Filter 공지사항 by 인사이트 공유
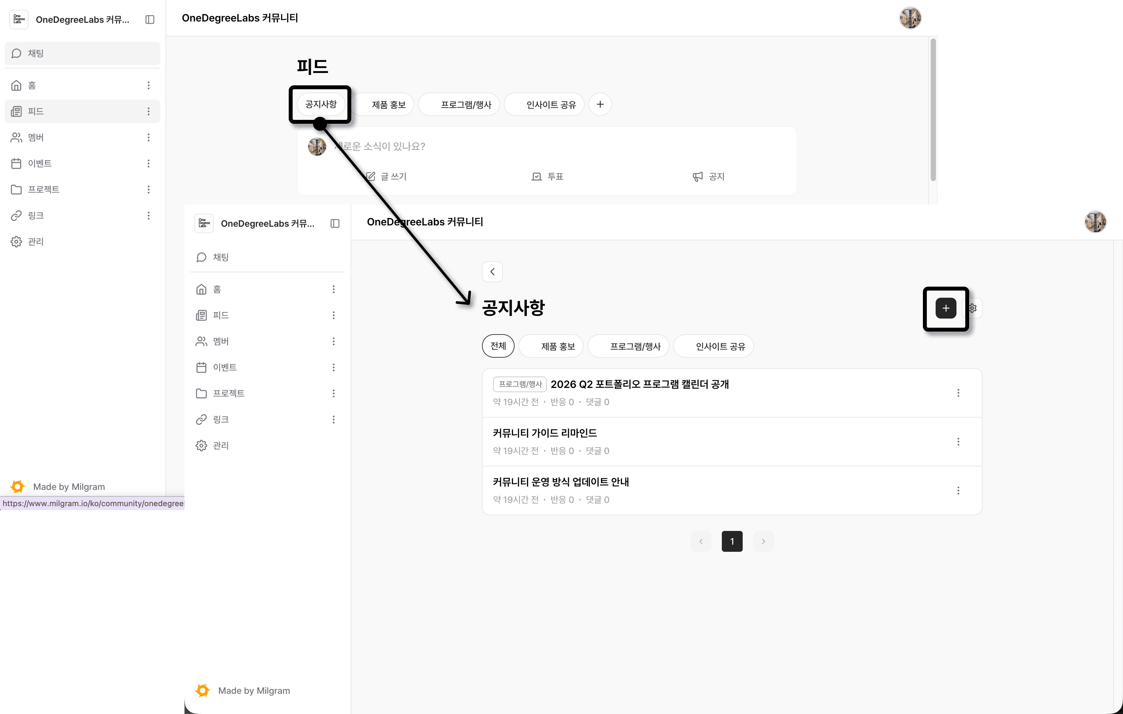Image resolution: width=1123 pixels, height=714 pixels. 714,346
